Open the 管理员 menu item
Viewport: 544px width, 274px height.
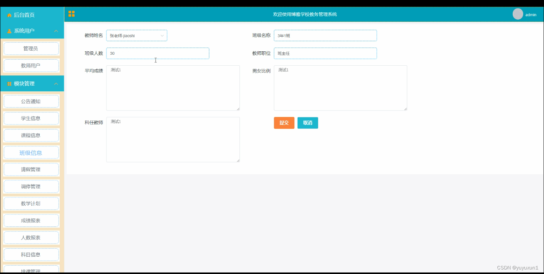tap(31, 49)
